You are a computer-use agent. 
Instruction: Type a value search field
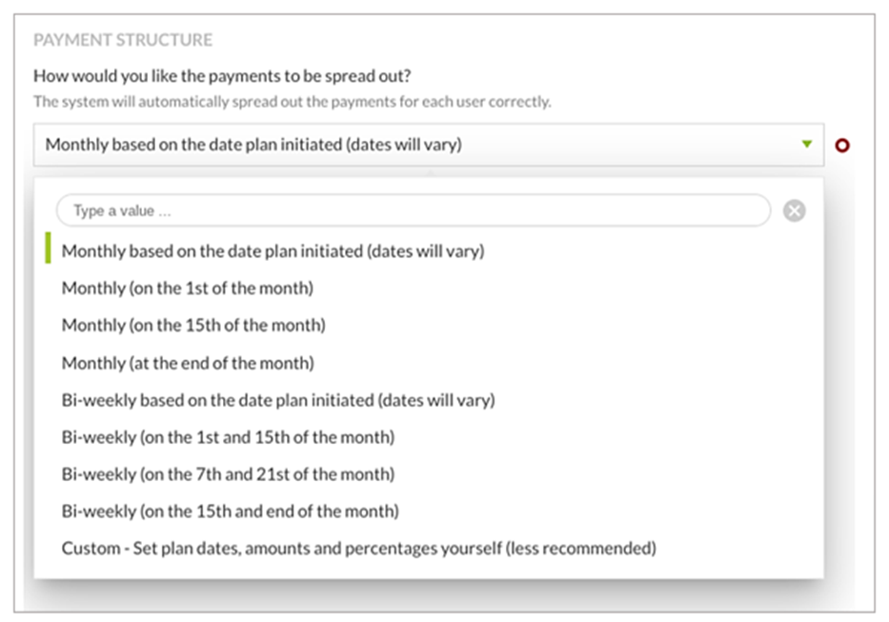pyautogui.click(x=413, y=211)
